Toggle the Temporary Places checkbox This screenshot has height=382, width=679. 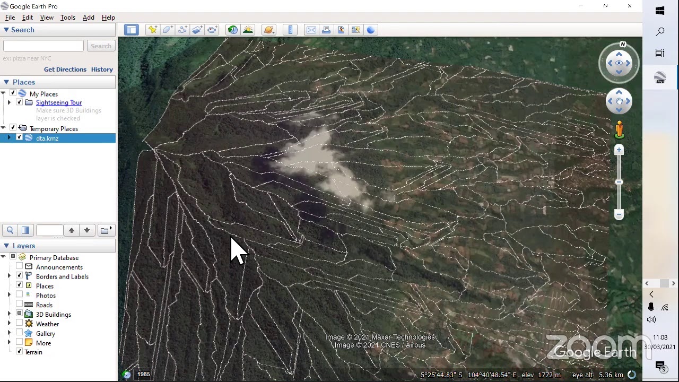tap(13, 128)
